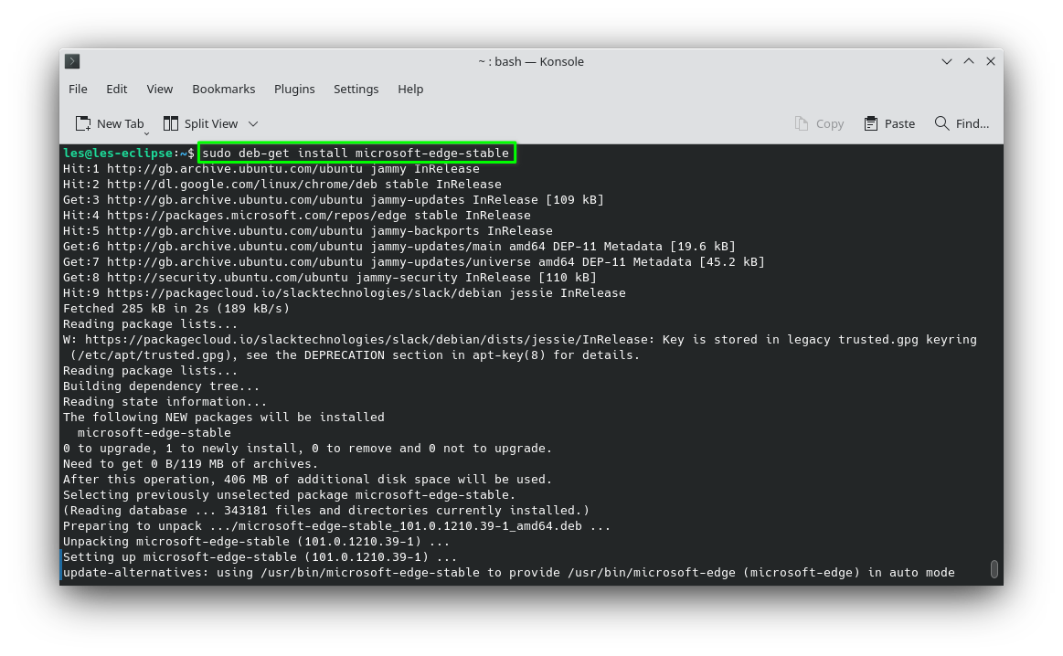This screenshot has height=656, width=1063.
Task: Click the 'W: https://packagecloud.io' warning line
Action: click(520, 340)
